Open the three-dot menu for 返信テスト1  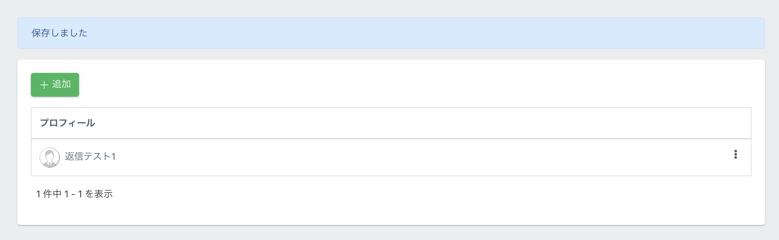(x=735, y=154)
